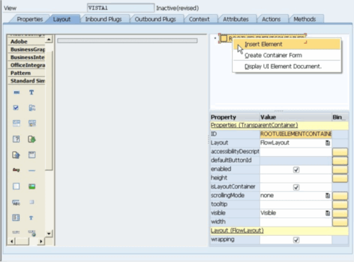Expand the BusinessIntelligence palette category
Image resolution: width=354 pixels, height=262 pixels.
26,57
